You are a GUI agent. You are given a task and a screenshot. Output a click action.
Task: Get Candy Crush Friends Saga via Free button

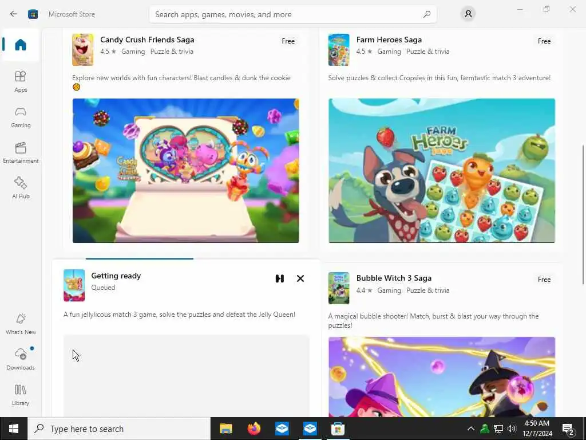(x=288, y=41)
